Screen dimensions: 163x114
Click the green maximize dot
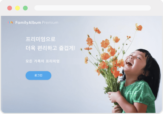(25, 8)
